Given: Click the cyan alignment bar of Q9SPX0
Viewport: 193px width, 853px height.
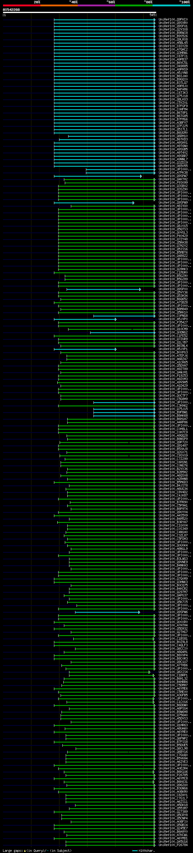Looking at the screenshot, I should 104,289.
